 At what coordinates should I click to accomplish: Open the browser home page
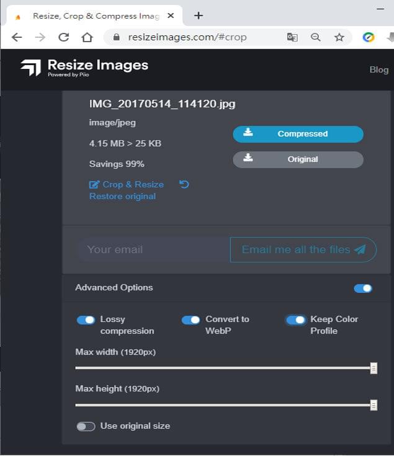[87, 37]
